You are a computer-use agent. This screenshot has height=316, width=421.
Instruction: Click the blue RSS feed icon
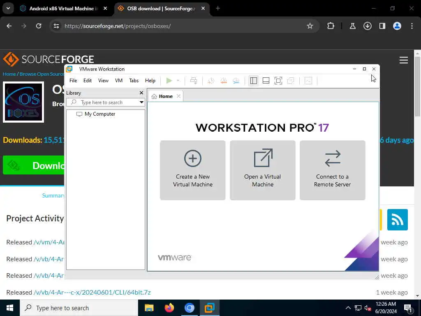(398, 220)
